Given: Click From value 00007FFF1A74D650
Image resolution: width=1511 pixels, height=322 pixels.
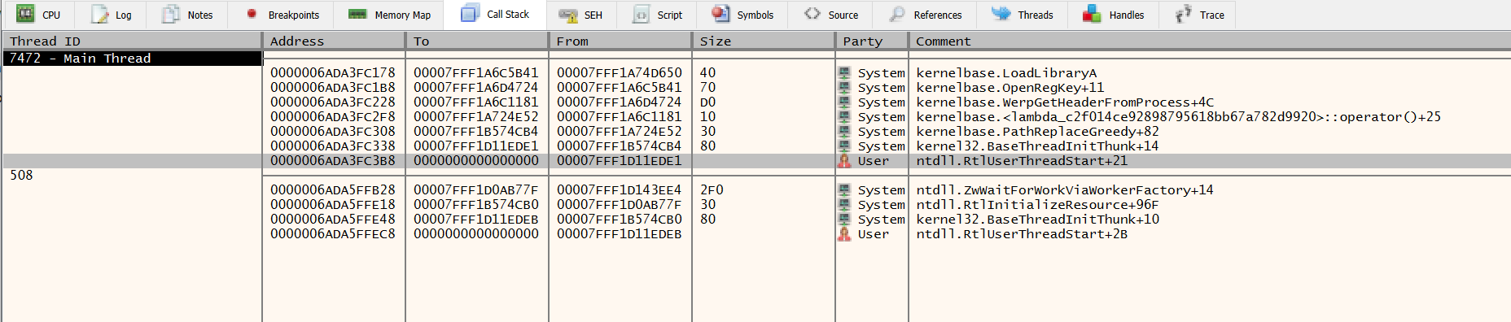Looking at the screenshot, I should click(620, 73).
